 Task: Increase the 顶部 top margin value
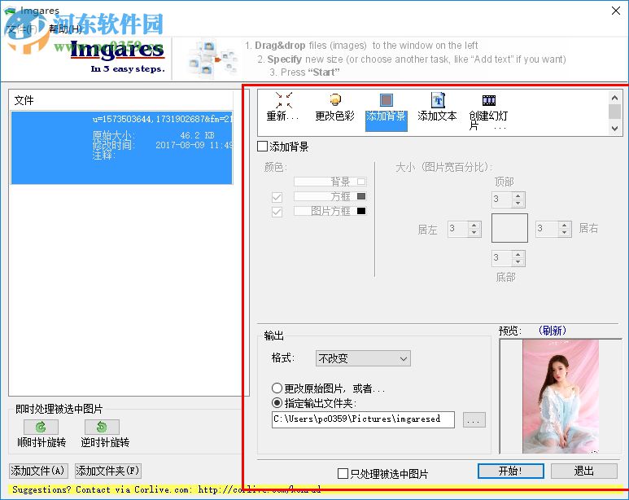coord(518,196)
